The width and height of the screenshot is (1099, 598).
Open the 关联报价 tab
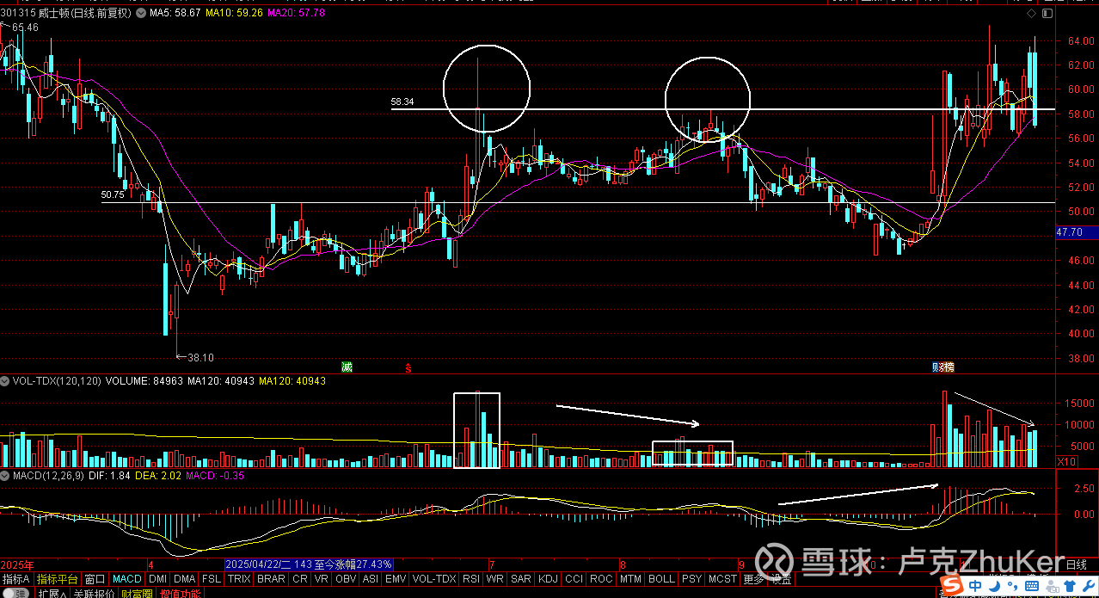pos(94,593)
